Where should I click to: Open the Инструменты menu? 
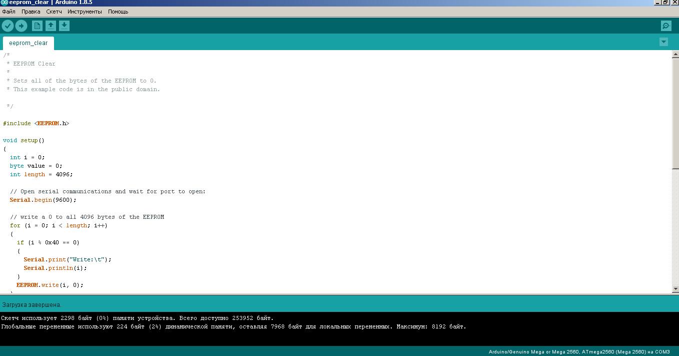85,12
